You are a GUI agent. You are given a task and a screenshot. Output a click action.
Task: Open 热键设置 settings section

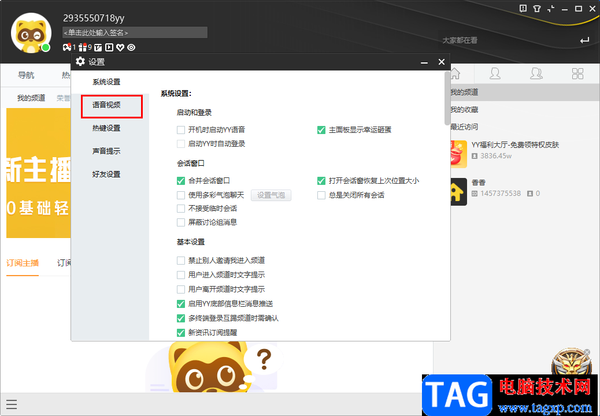point(106,128)
